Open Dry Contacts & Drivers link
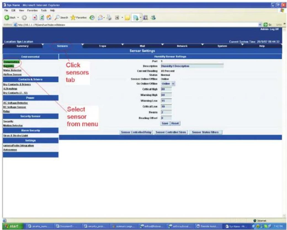 [17, 84]
